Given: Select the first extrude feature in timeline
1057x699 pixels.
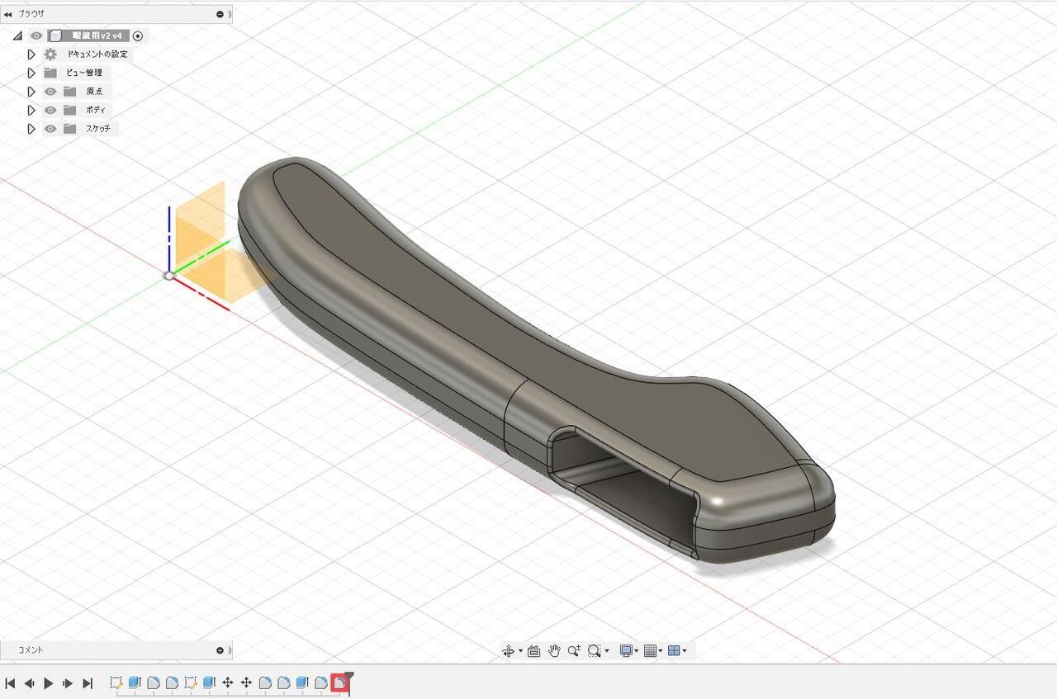Looking at the screenshot, I should tap(135, 683).
